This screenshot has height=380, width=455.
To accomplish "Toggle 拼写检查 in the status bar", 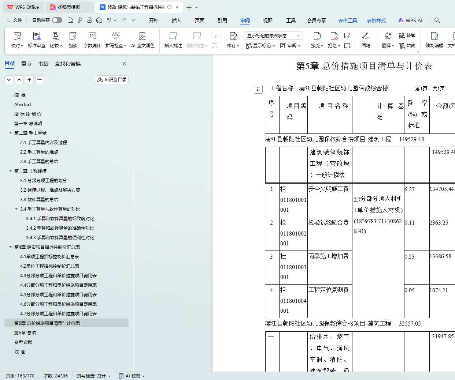I will (93, 376).
